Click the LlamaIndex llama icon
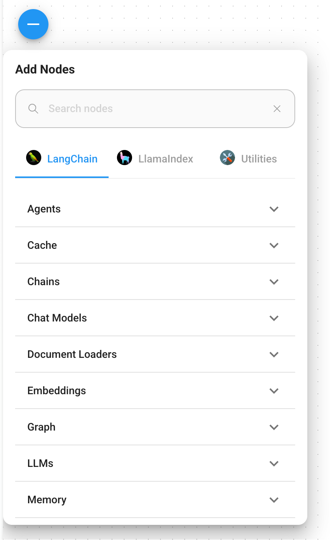 (x=125, y=158)
